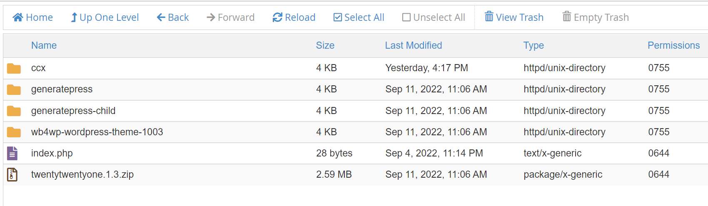
Task: Click Empty Trash in the toolbar
Action: (x=596, y=17)
